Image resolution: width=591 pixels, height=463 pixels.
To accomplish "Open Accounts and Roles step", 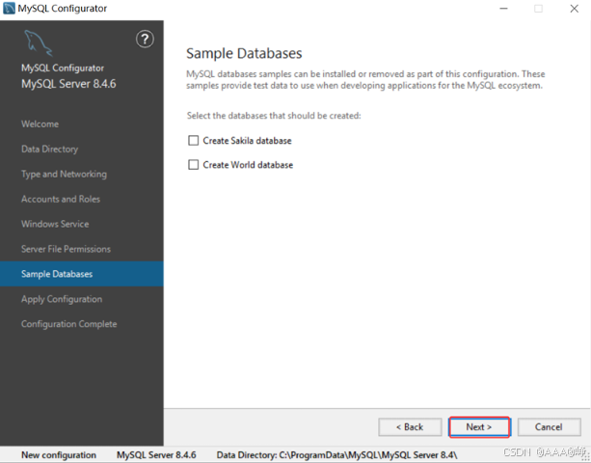I will pyautogui.click(x=61, y=199).
